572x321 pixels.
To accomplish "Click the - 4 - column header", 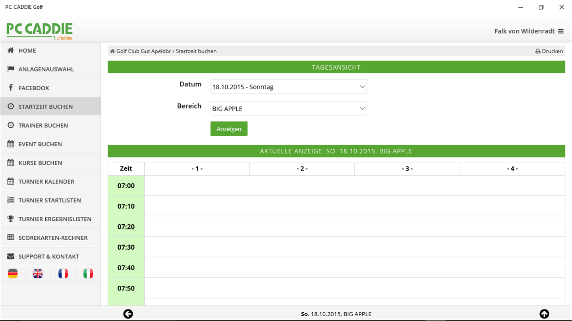I will [512, 168].
